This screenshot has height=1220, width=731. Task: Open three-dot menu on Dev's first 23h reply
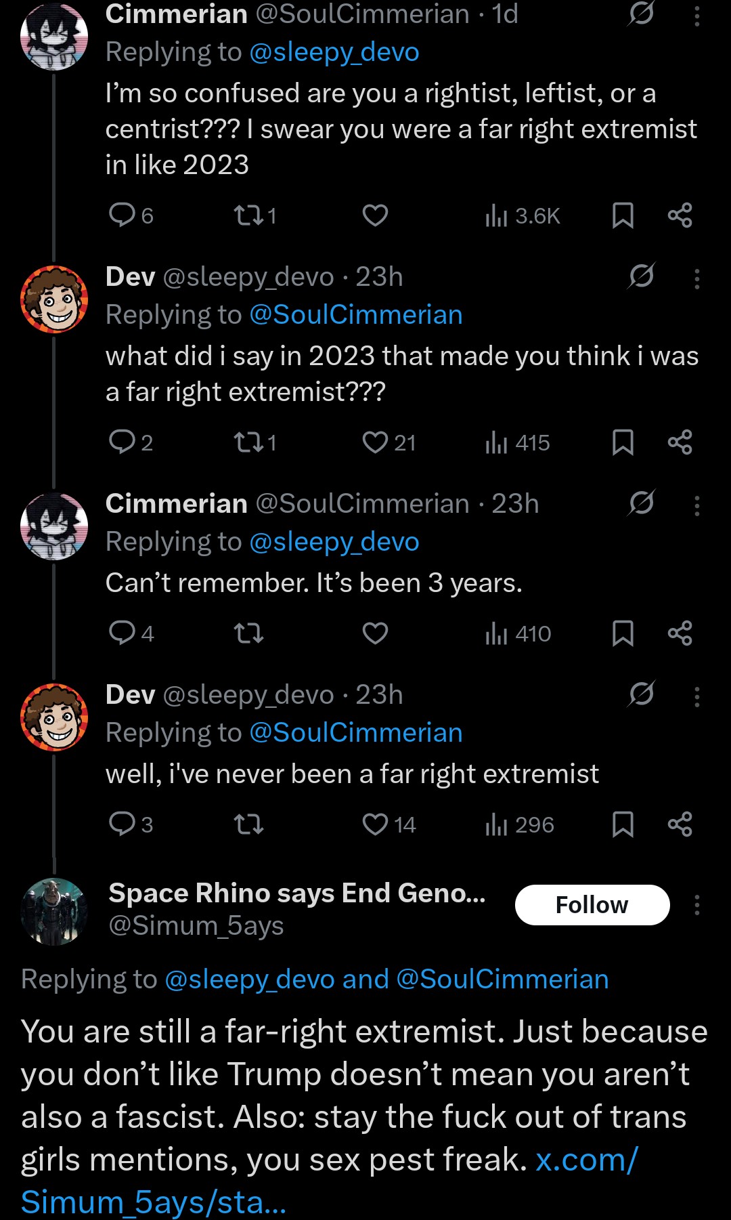(x=696, y=278)
